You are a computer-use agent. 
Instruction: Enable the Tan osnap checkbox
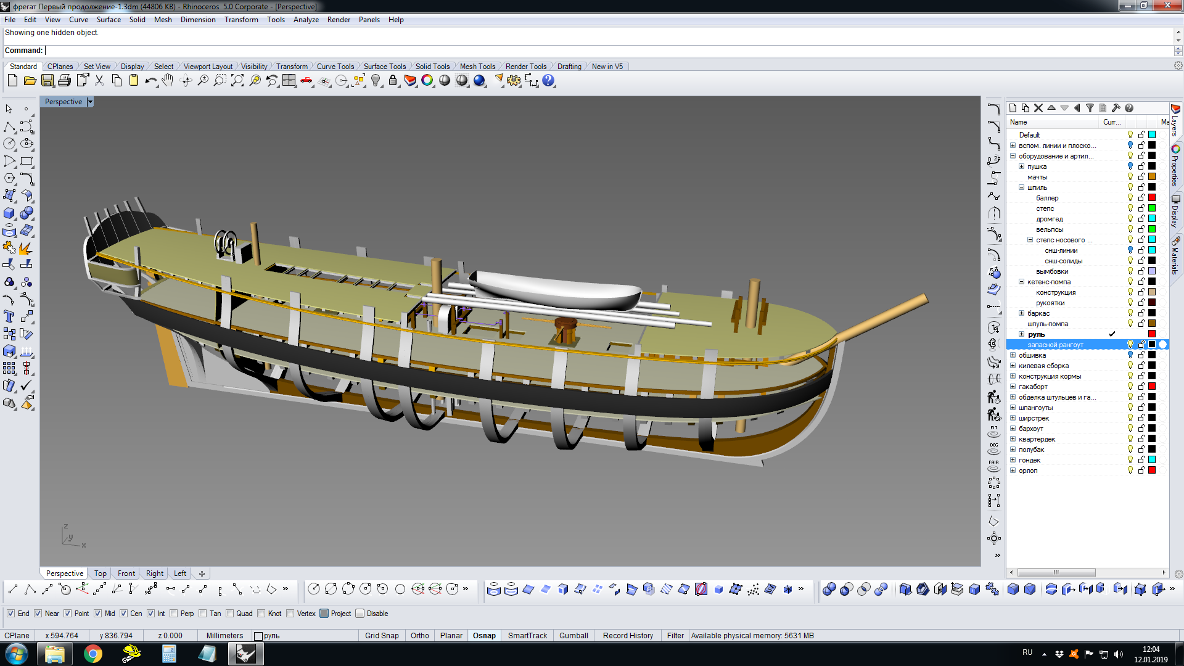coord(203,614)
